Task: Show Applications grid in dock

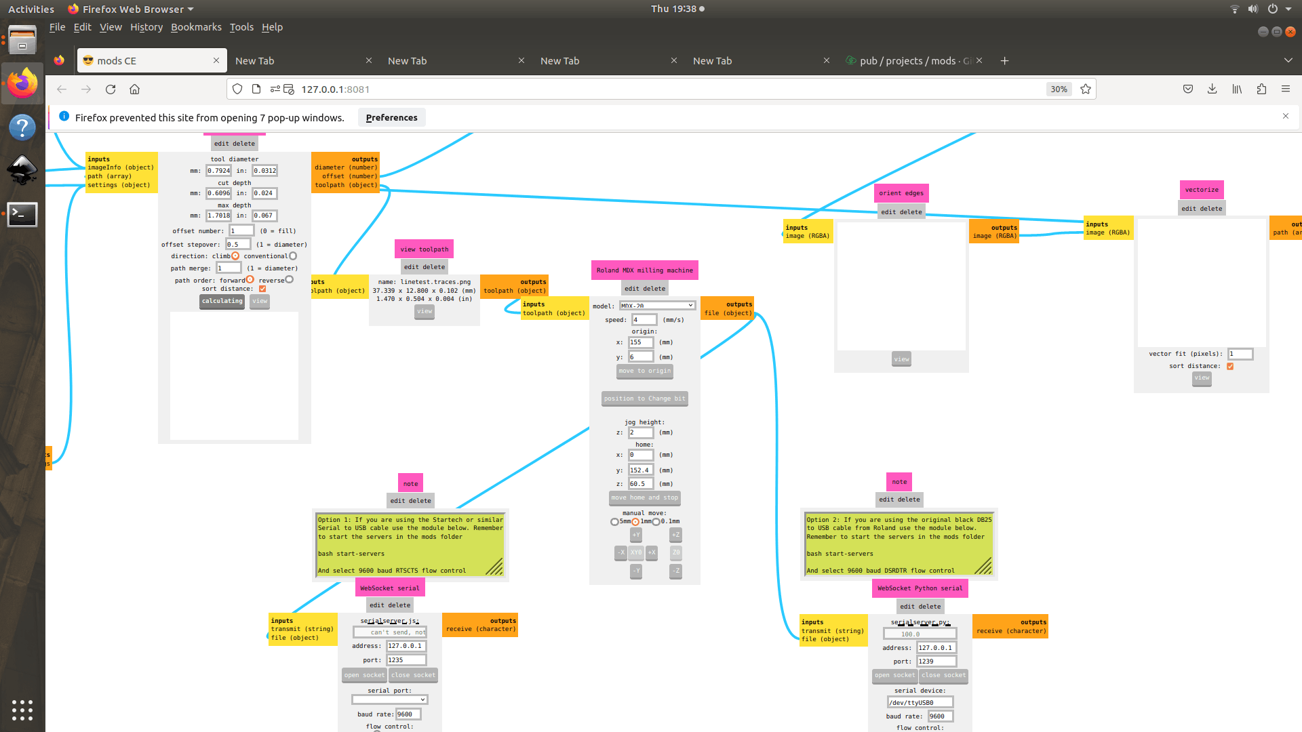Action: 22,710
